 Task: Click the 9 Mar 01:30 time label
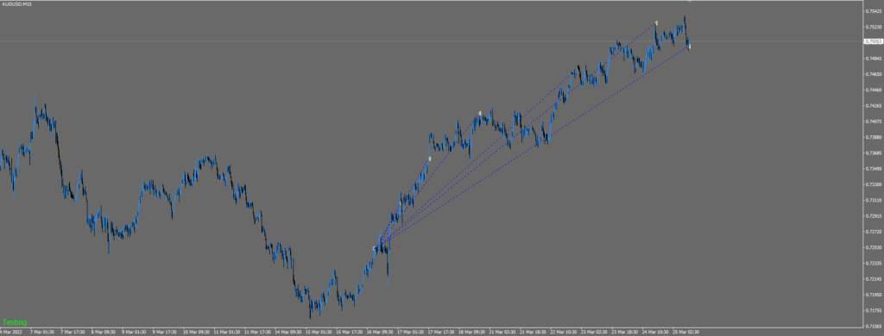134,332
